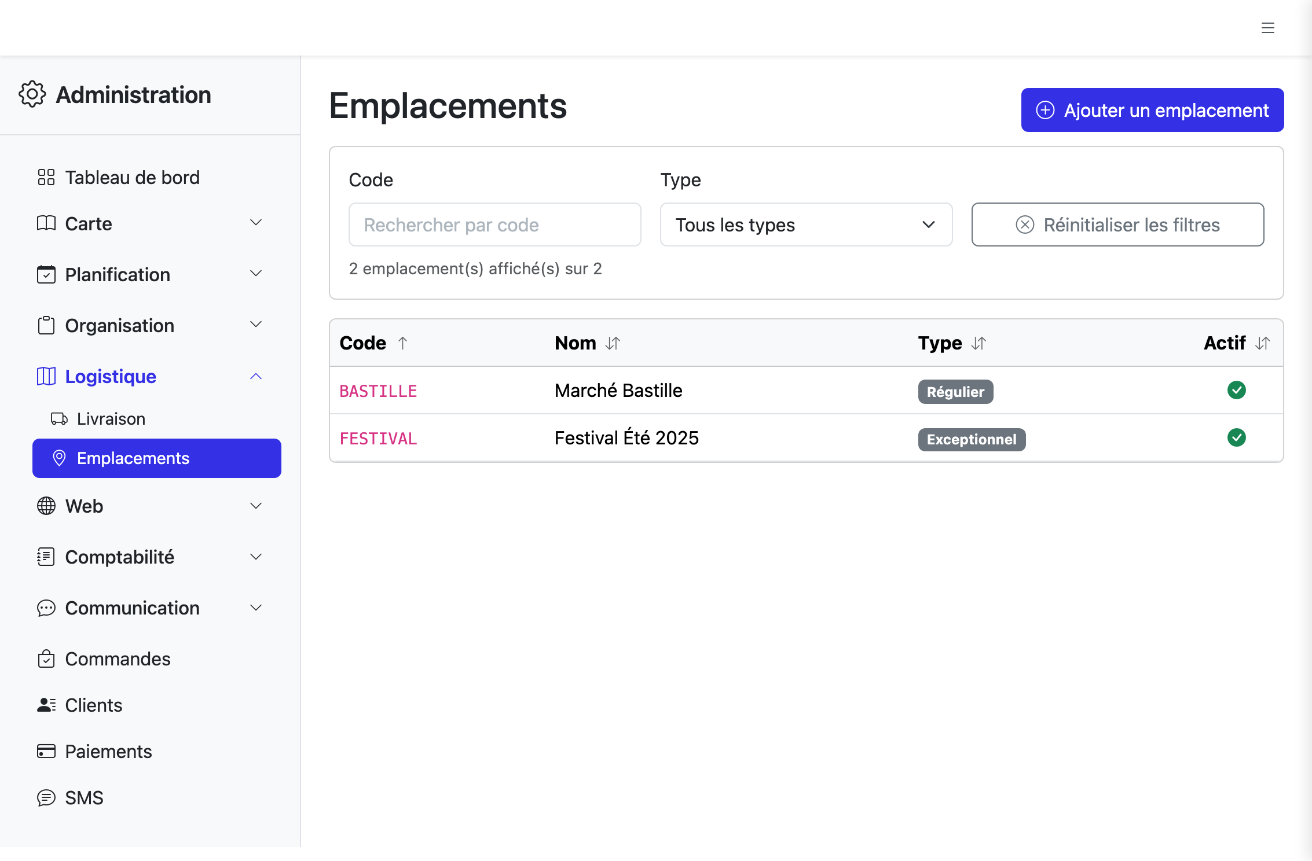1312x861 pixels.
Task: Click the Carte book icon
Action: tap(46, 223)
